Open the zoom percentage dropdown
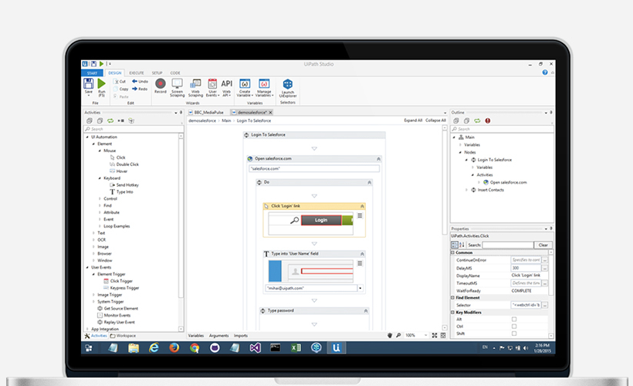Viewport: 633px width, 386px height. [426, 335]
